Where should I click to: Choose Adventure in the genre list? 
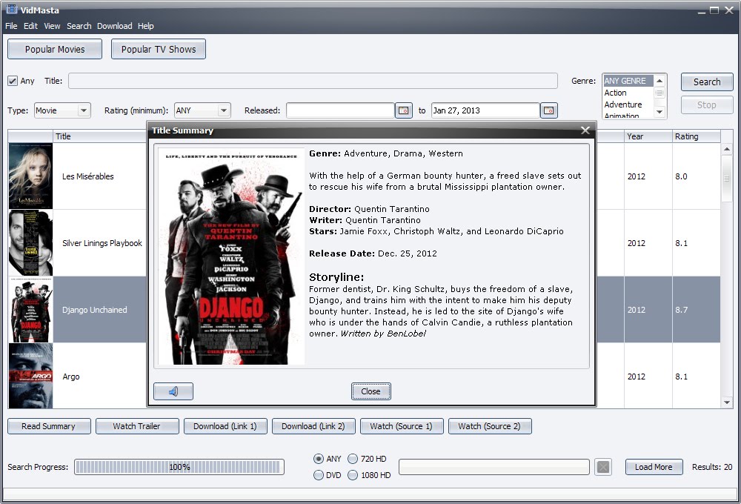coord(628,105)
